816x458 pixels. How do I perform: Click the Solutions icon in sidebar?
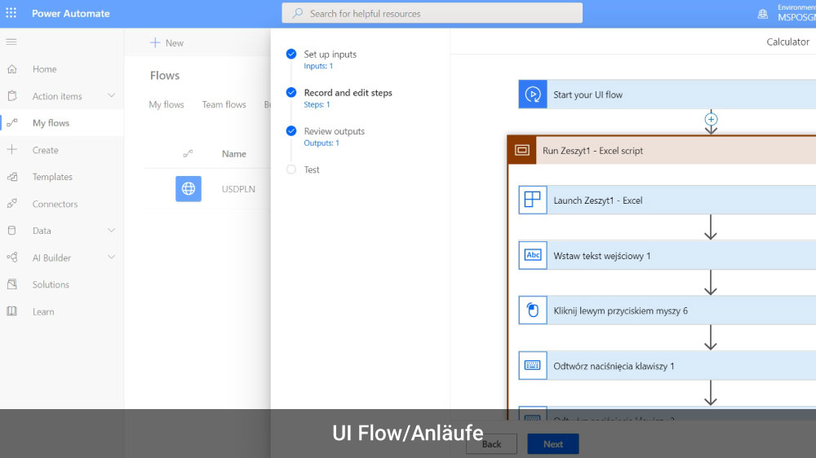tap(12, 284)
